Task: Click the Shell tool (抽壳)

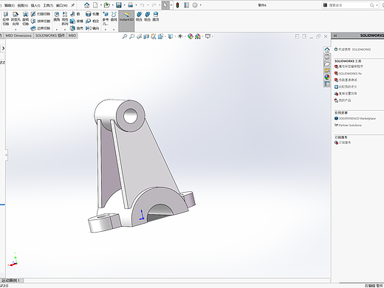Action: click(77, 28)
